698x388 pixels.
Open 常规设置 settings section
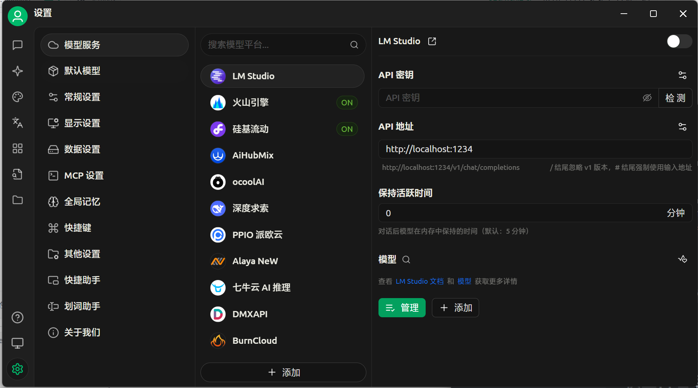point(115,97)
